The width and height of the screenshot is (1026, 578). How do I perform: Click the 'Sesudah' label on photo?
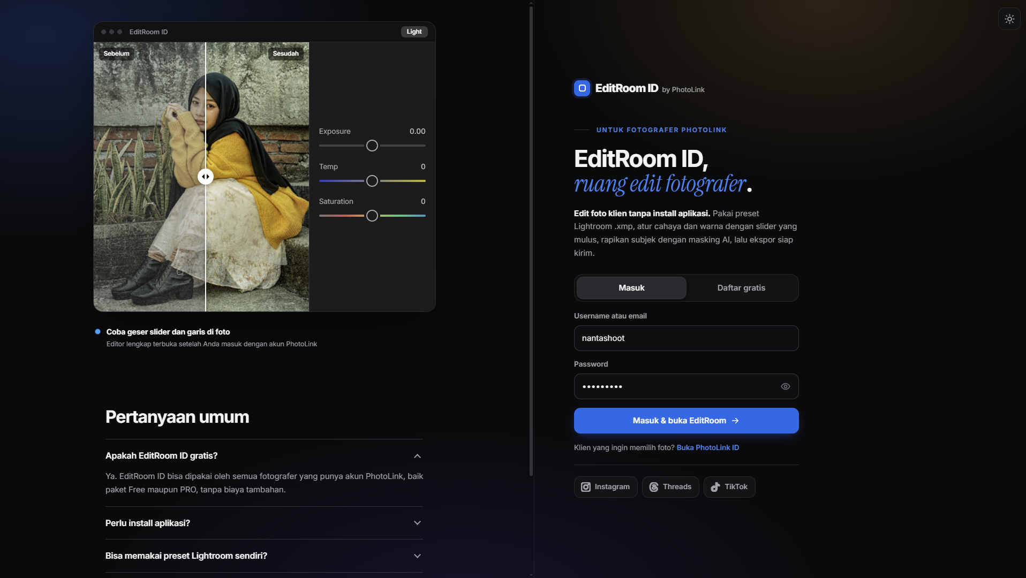[x=286, y=54]
